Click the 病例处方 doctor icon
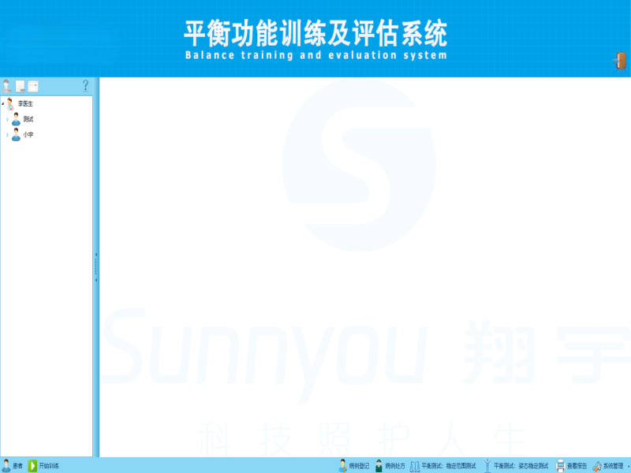This screenshot has width=631, height=473. pos(379,466)
